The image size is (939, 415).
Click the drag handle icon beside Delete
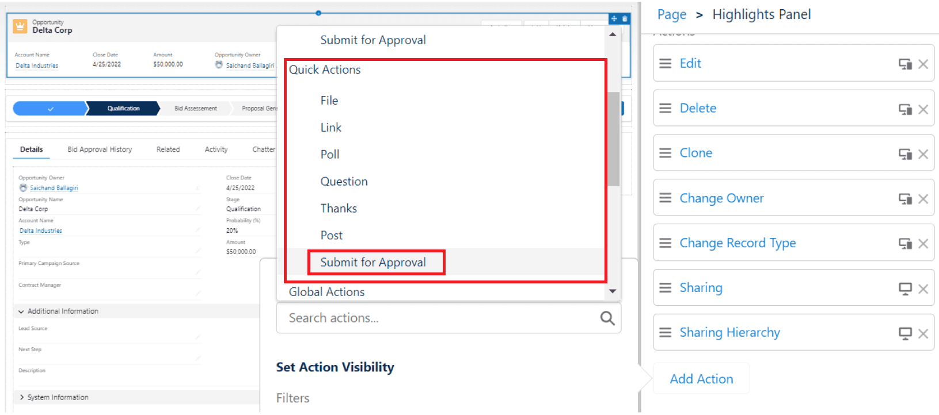(665, 108)
